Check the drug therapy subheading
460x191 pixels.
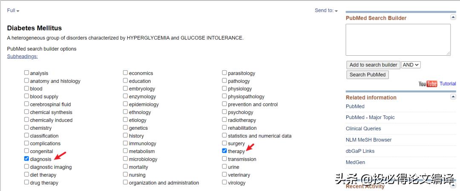pos(27,182)
